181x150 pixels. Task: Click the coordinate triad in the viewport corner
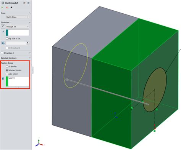click(x=40, y=142)
